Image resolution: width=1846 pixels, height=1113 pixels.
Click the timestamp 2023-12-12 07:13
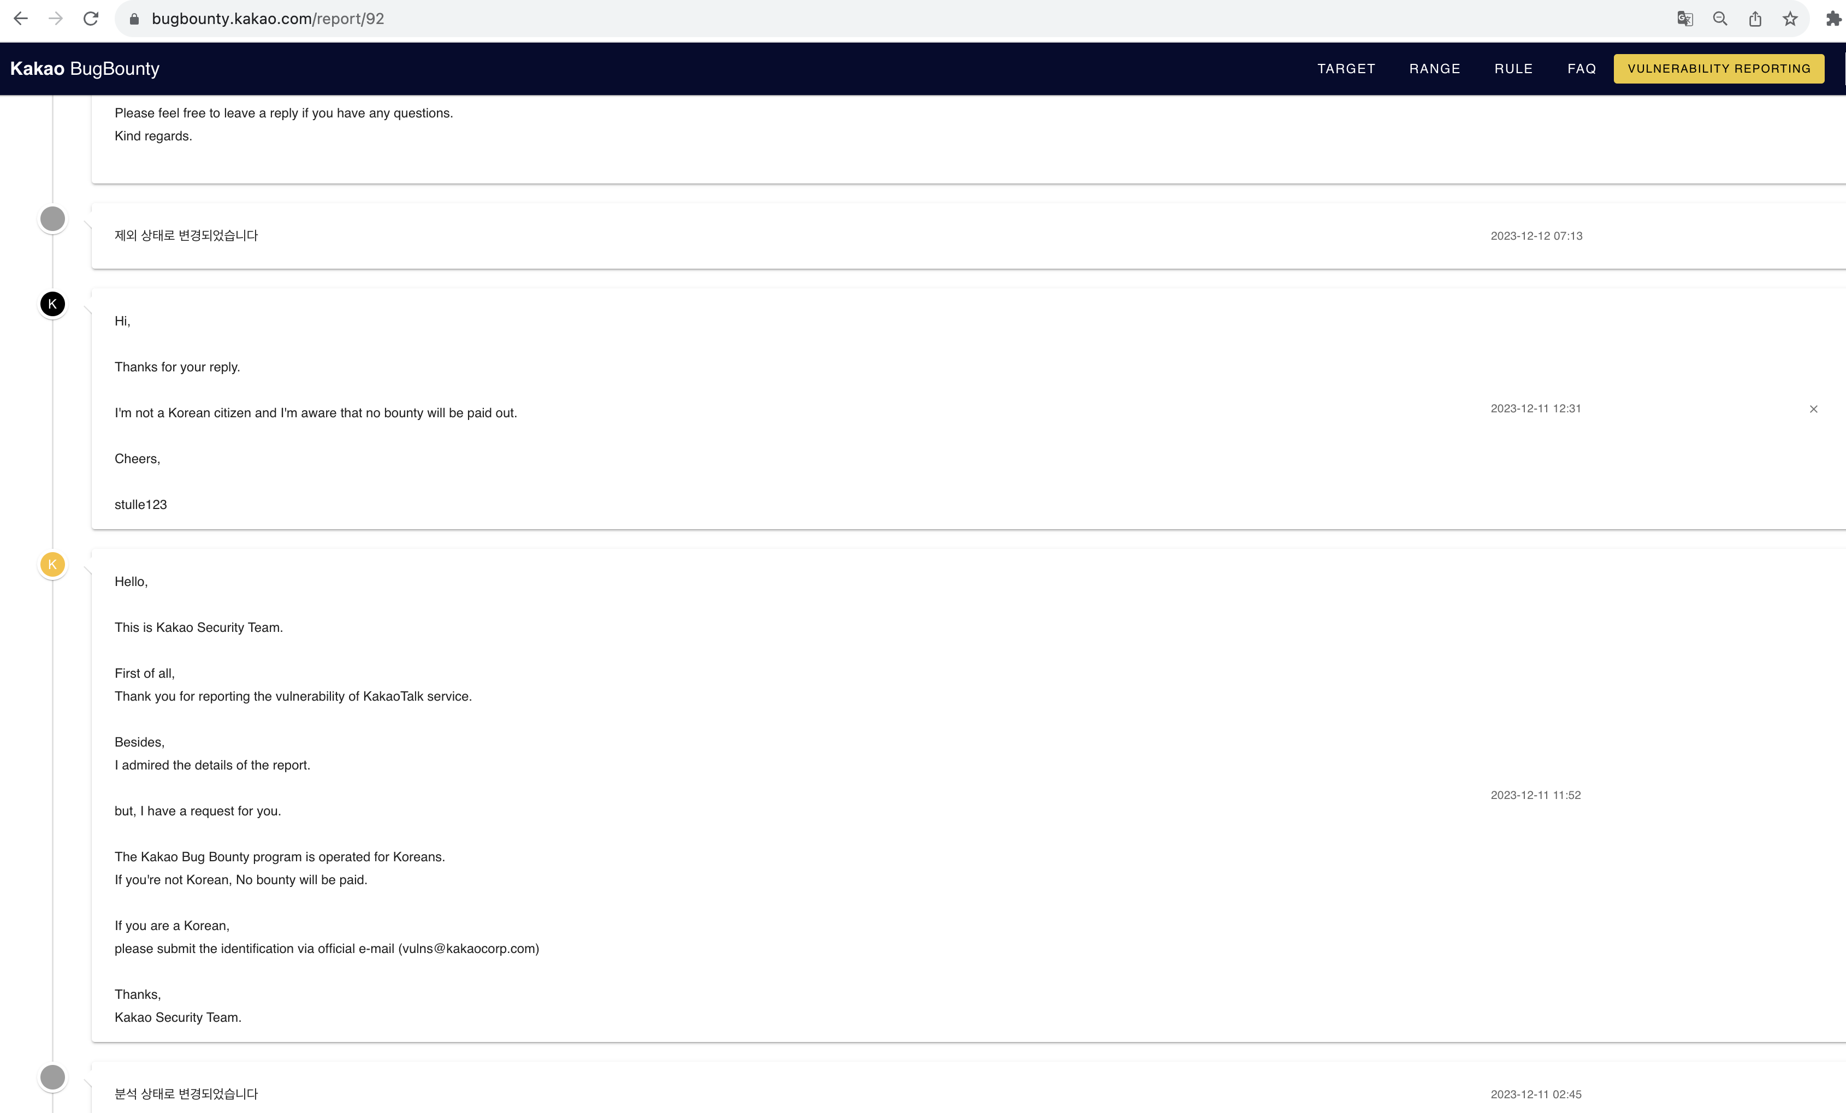point(1536,235)
